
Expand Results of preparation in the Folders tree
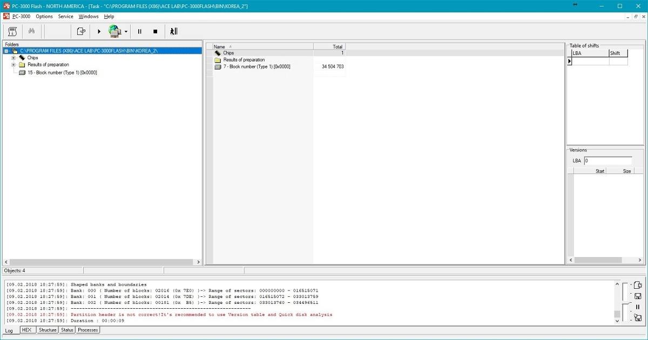click(13, 65)
